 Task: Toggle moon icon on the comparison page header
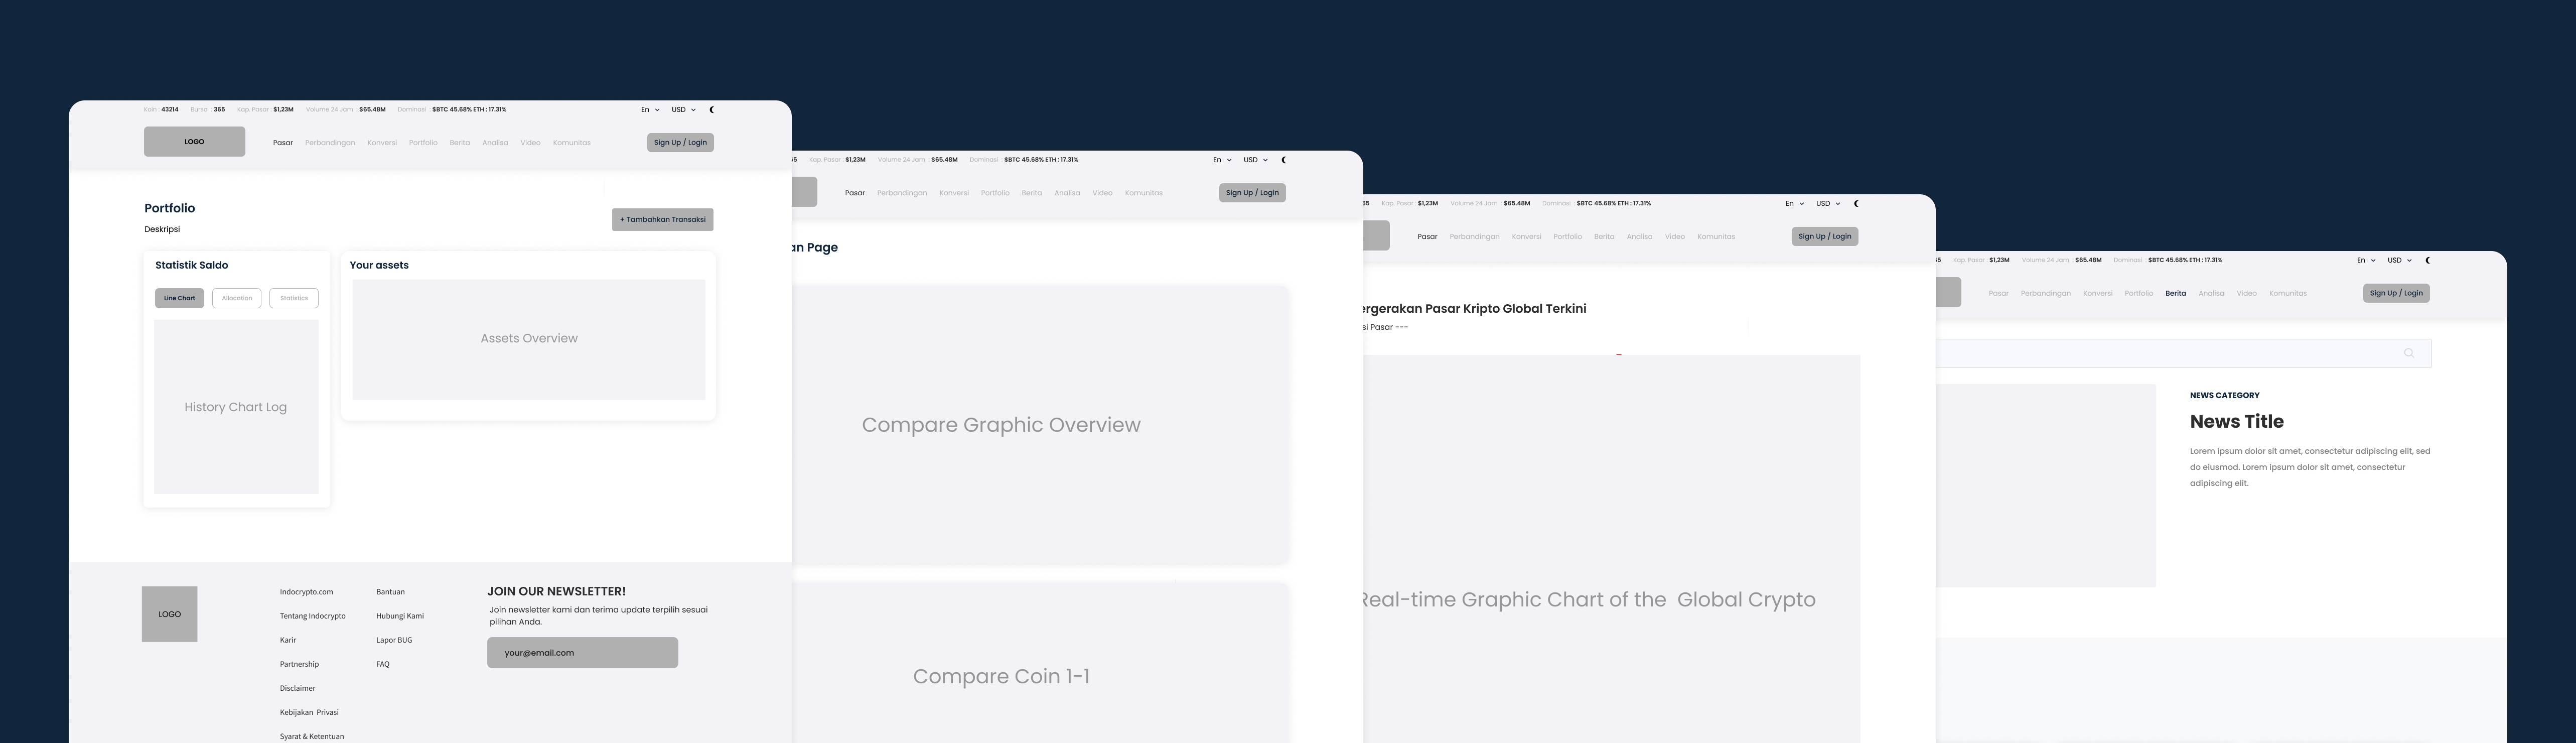pyautogui.click(x=1283, y=160)
